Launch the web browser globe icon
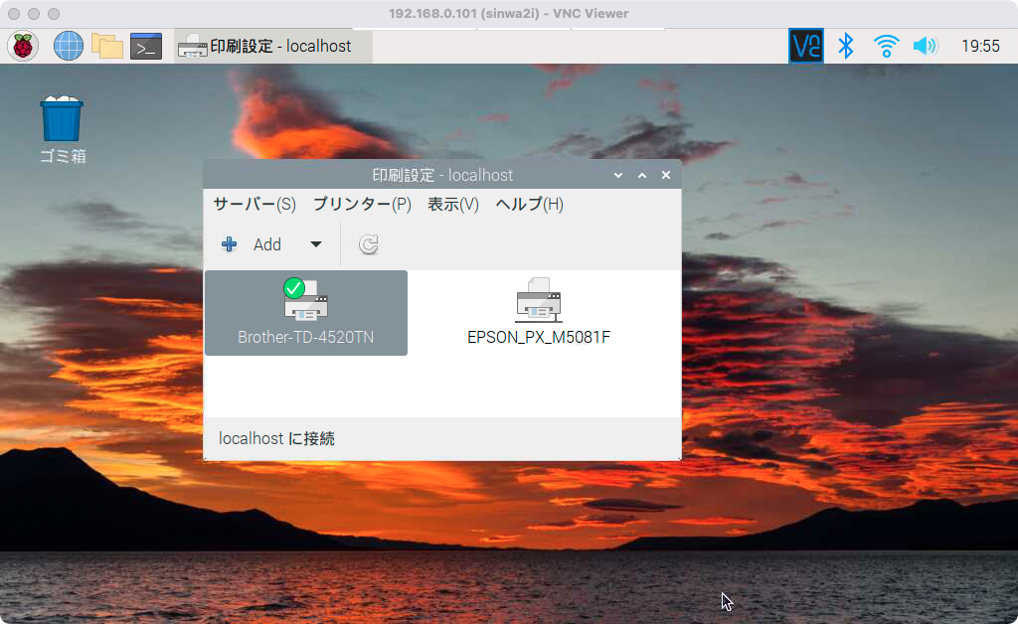The height and width of the screenshot is (624, 1018). tap(68, 46)
